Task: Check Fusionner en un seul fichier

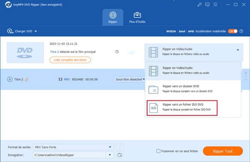Action: pos(158,151)
